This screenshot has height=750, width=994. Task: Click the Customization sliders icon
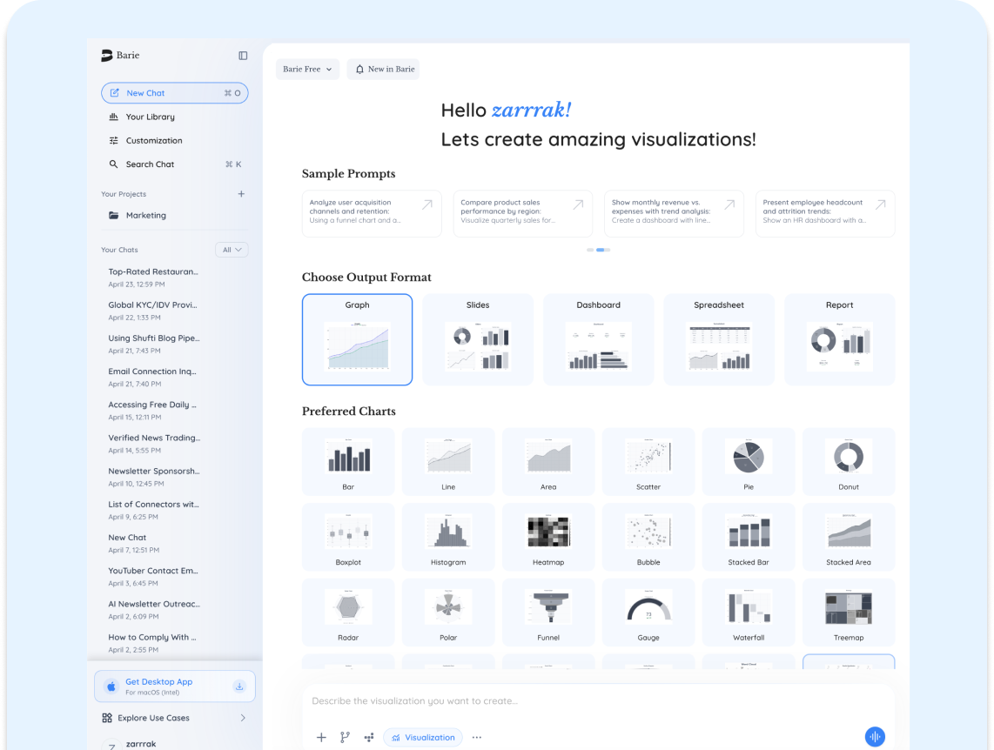pyautogui.click(x=113, y=141)
